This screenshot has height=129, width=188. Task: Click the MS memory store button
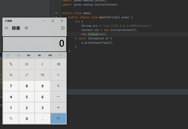pos(50,55)
